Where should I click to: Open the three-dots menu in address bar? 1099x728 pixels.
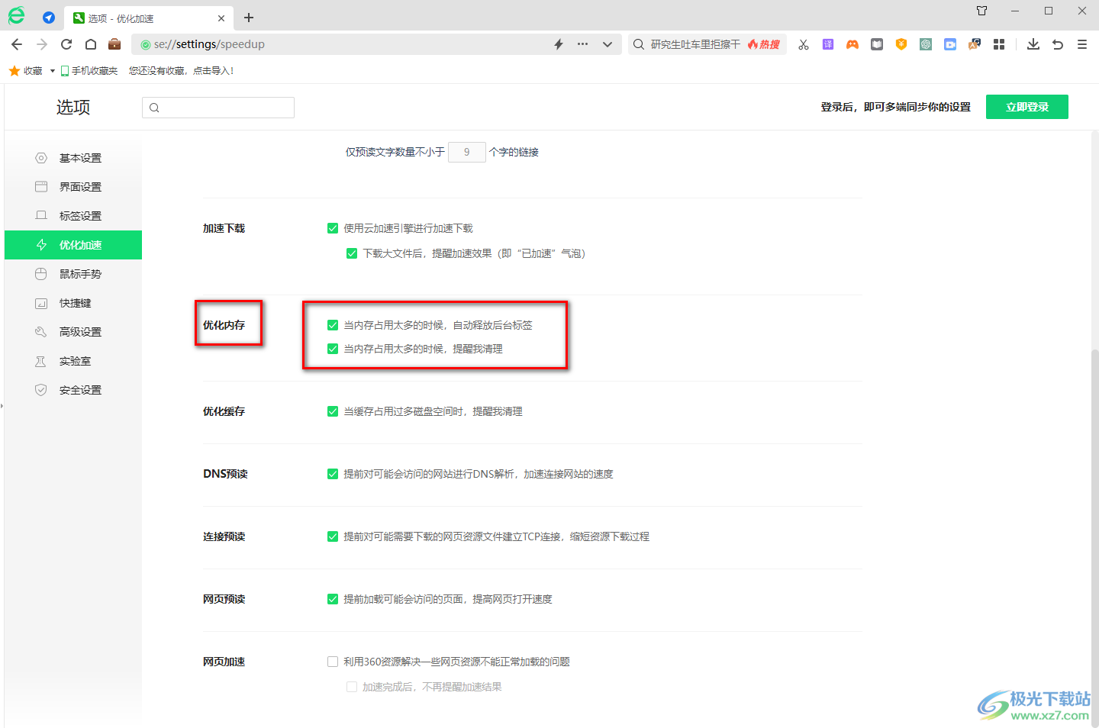[x=583, y=44]
